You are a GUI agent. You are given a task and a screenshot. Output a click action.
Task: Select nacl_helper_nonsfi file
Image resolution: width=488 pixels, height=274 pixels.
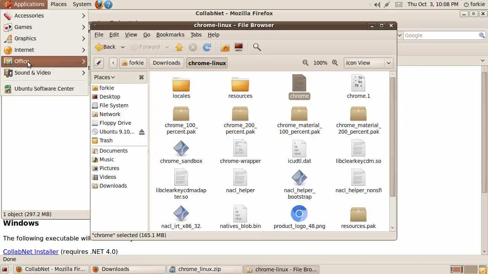(358, 182)
